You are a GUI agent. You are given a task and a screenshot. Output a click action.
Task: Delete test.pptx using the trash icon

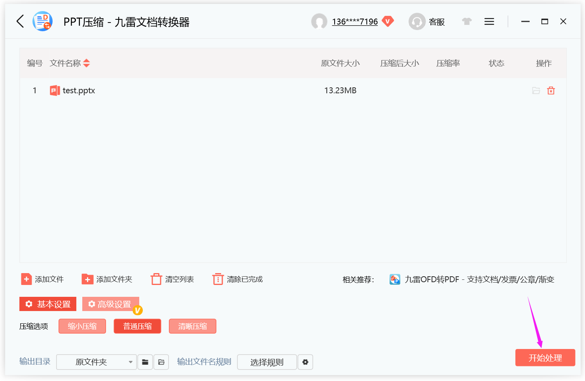(x=551, y=91)
